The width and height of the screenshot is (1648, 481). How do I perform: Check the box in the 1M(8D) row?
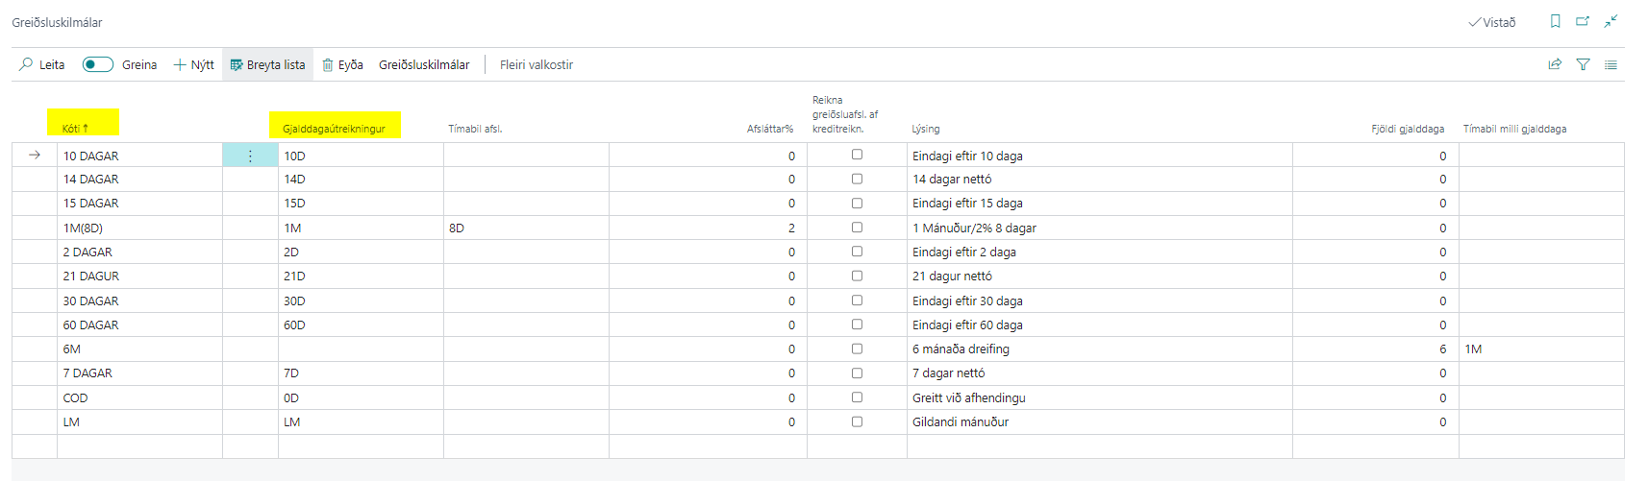click(857, 228)
